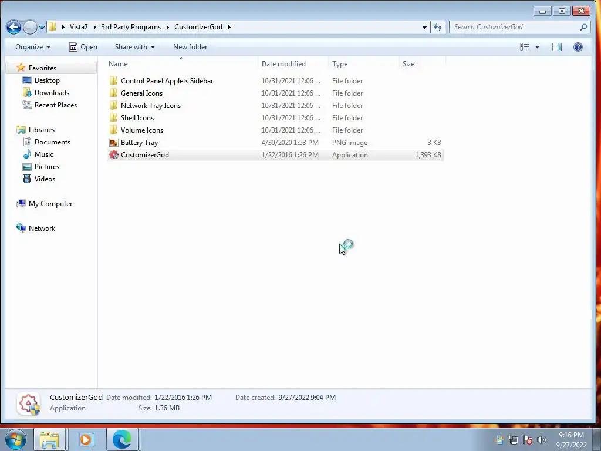The width and height of the screenshot is (601, 451).
Task: Open the Windows Start menu
Action: tap(15, 439)
